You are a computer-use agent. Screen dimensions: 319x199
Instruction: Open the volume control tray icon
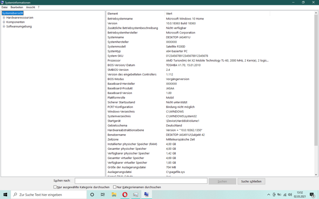(290, 195)
